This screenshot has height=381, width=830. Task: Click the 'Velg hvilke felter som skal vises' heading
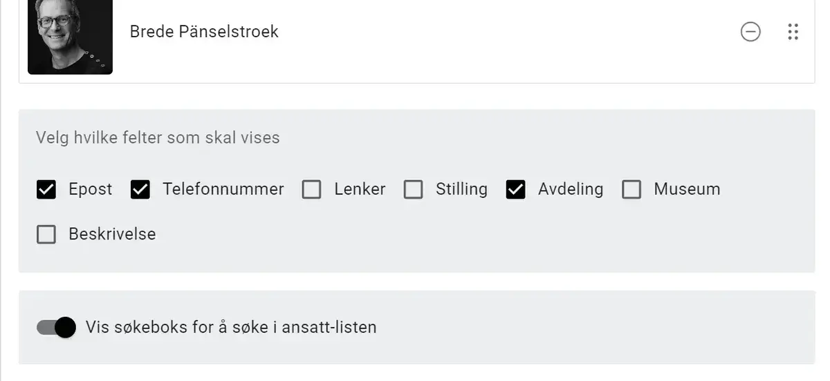tap(158, 137)
